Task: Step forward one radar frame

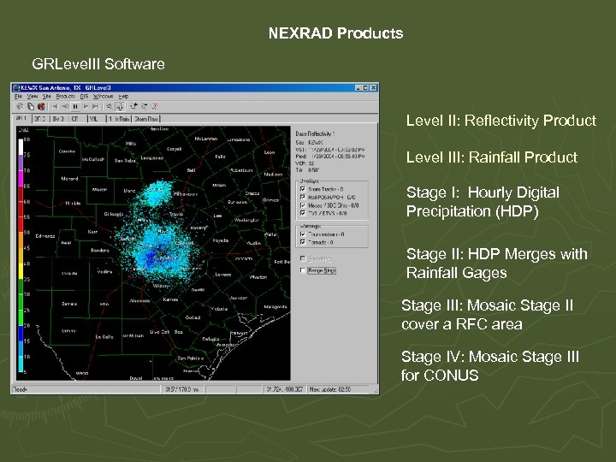Action: [86, 106]
